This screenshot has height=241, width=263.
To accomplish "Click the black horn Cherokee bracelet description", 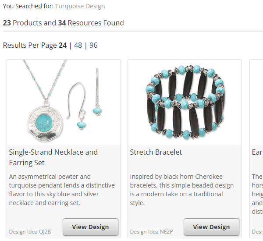I will (x=182, y=190).
